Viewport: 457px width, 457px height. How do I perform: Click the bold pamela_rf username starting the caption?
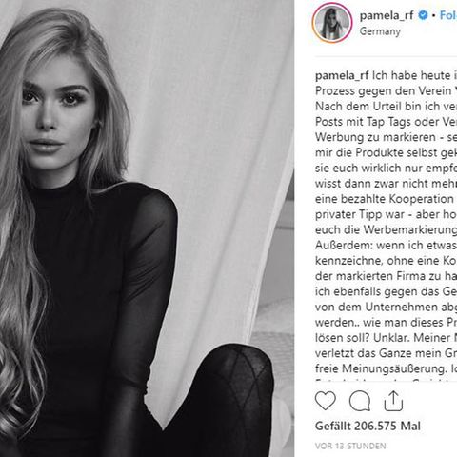click(x=342, y=76)
